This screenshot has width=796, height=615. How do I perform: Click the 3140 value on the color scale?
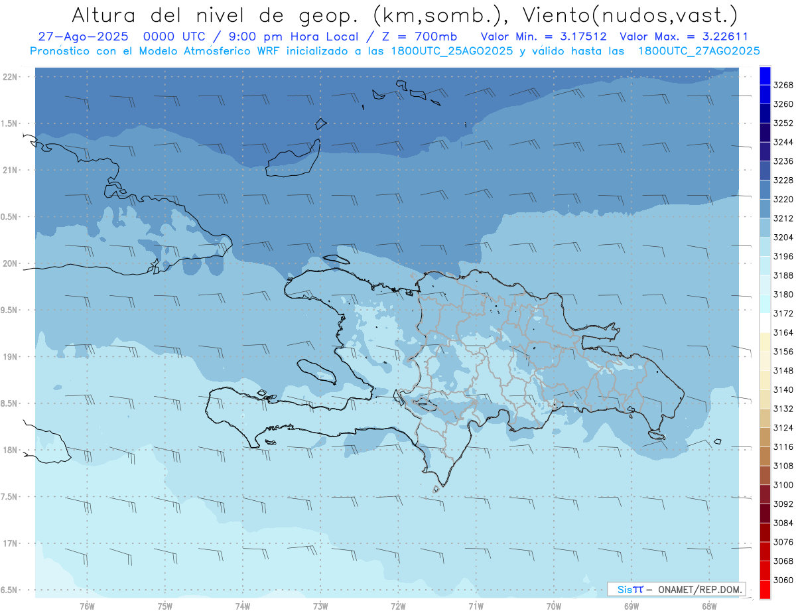(x=783, y=389)
